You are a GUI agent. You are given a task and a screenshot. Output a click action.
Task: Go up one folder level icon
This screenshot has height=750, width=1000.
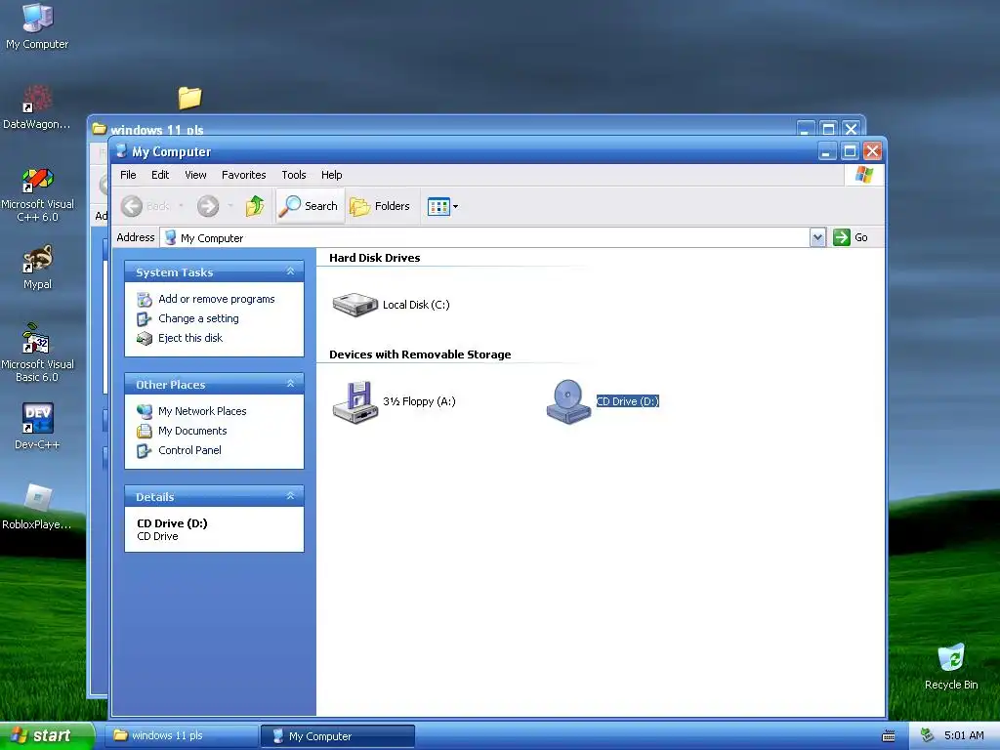coord(255,206)
